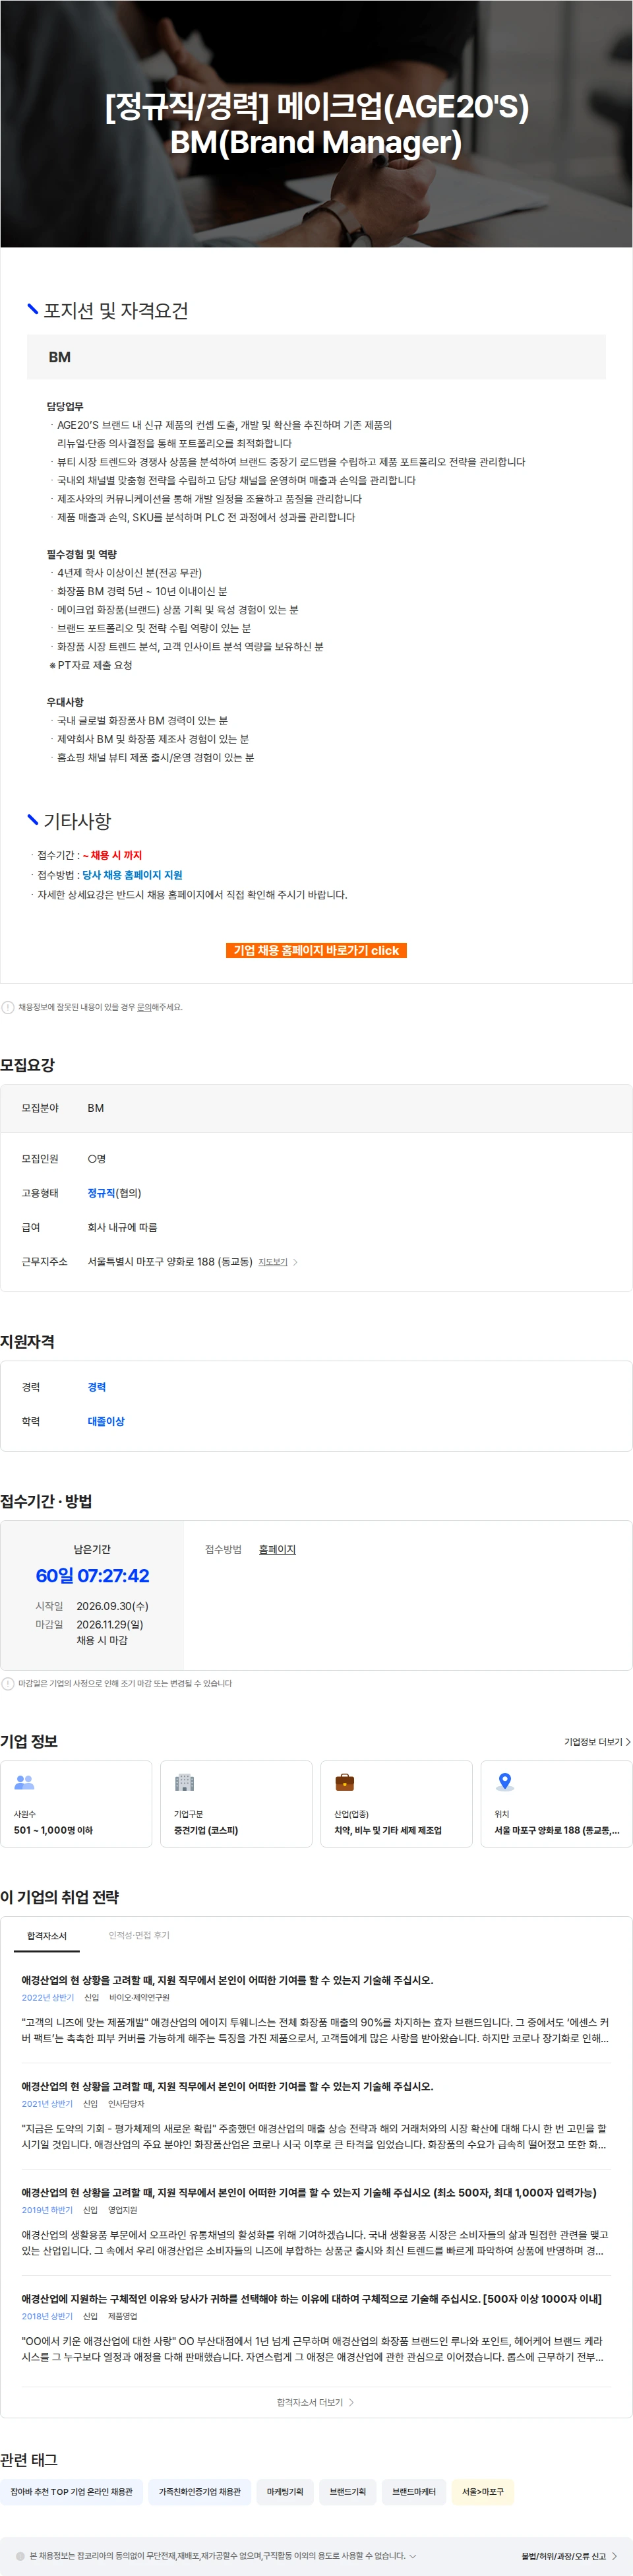Open the 2022년 상반기 바이오·제약연구원 essay

(x=316, y=2010)
